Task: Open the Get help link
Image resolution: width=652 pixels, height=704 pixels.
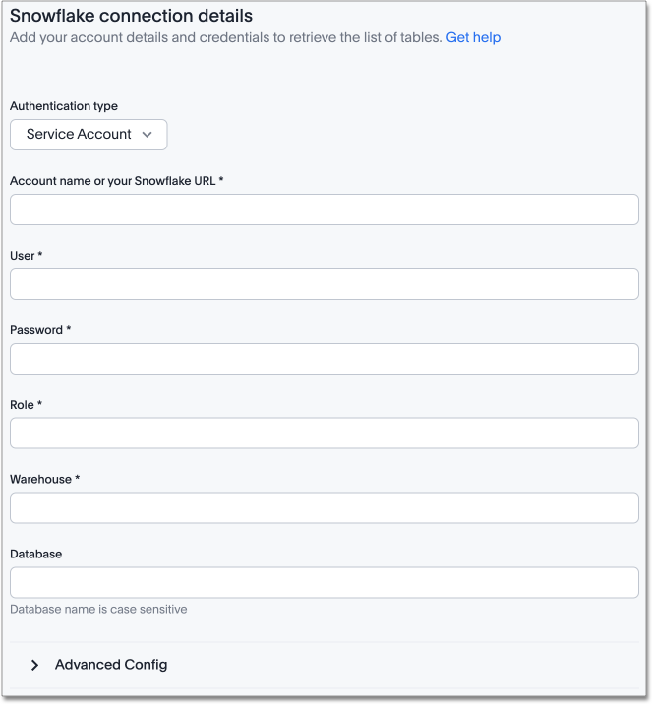Action: pos(473,37)
